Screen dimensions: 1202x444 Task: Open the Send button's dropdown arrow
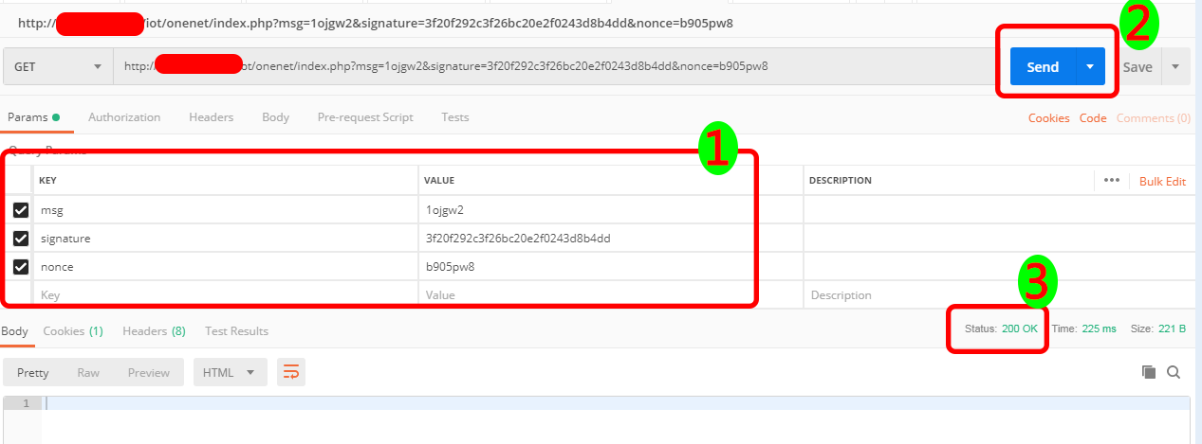(x=1090, y=67)
